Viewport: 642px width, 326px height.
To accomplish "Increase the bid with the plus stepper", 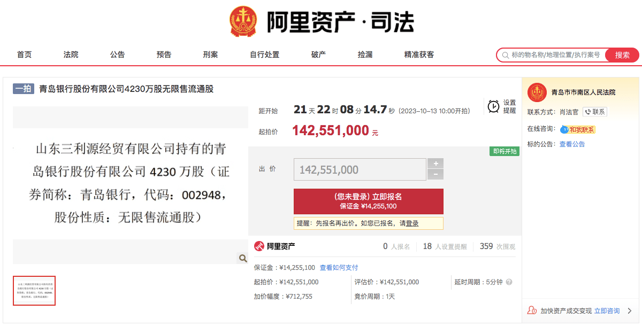I will pyautogui.click(x=435, y=163).
